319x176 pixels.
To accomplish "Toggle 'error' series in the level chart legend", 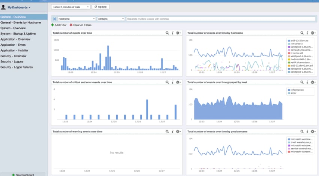I will [x=294, y=93].
